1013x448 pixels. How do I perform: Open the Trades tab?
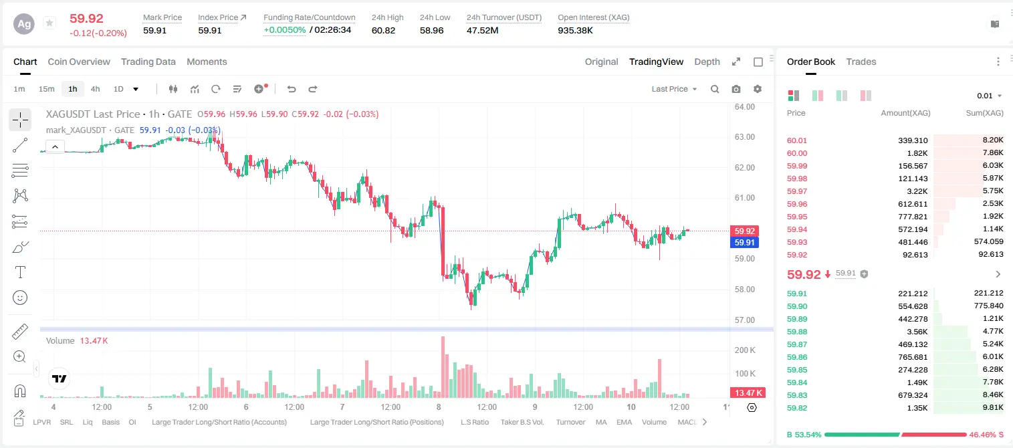pos(861,62)
